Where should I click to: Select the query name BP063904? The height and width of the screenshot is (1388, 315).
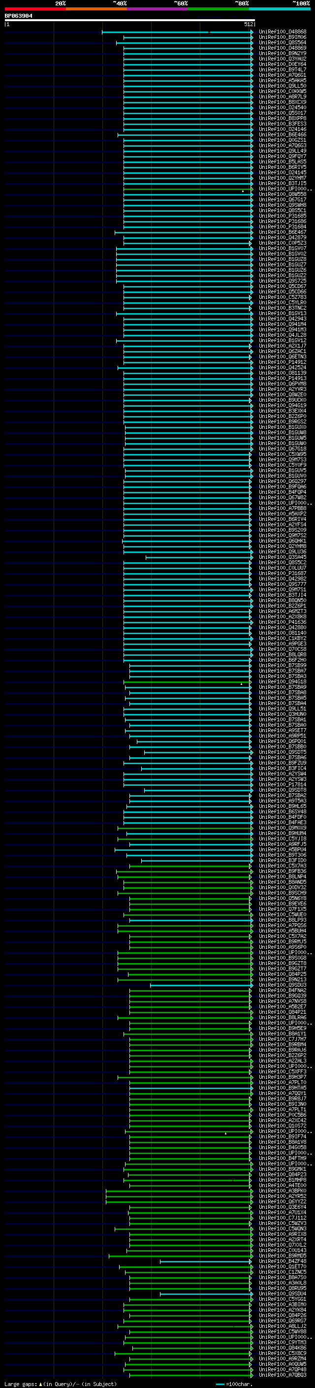tap(18, 16)
